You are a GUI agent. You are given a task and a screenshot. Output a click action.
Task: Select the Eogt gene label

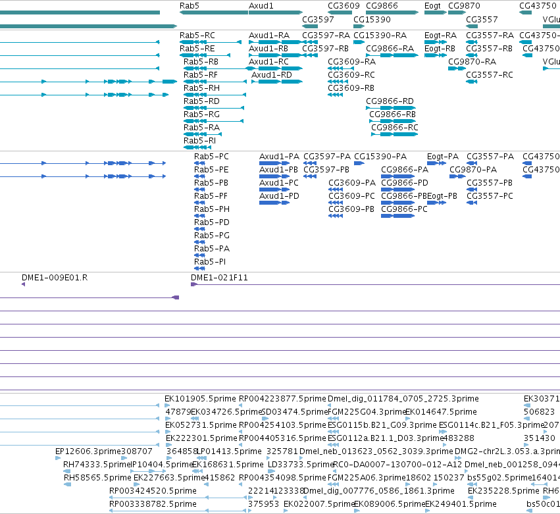pos(432,6)
